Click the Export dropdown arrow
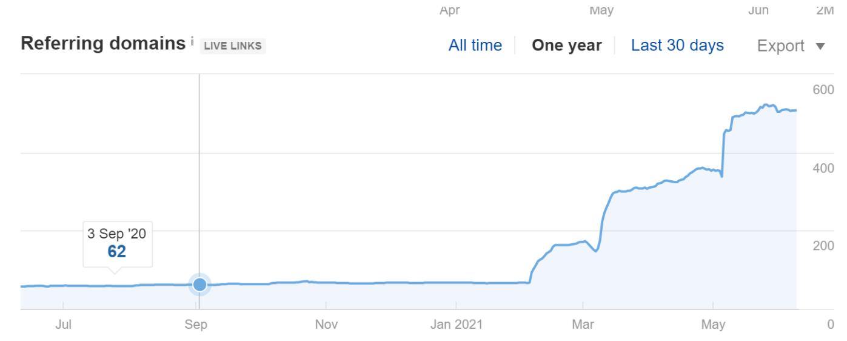Image resolution: width=847 pixels, height=341 pixels. [821, 46]
